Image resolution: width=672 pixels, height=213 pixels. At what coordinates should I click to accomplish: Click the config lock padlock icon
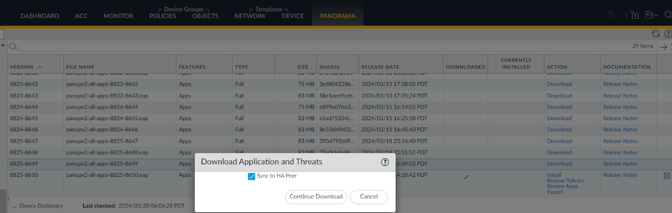[x=635, y=15]
